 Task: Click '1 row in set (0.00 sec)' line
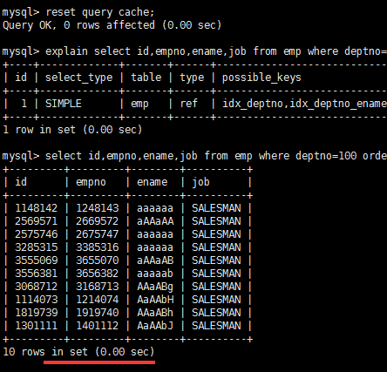coord(72,130)
